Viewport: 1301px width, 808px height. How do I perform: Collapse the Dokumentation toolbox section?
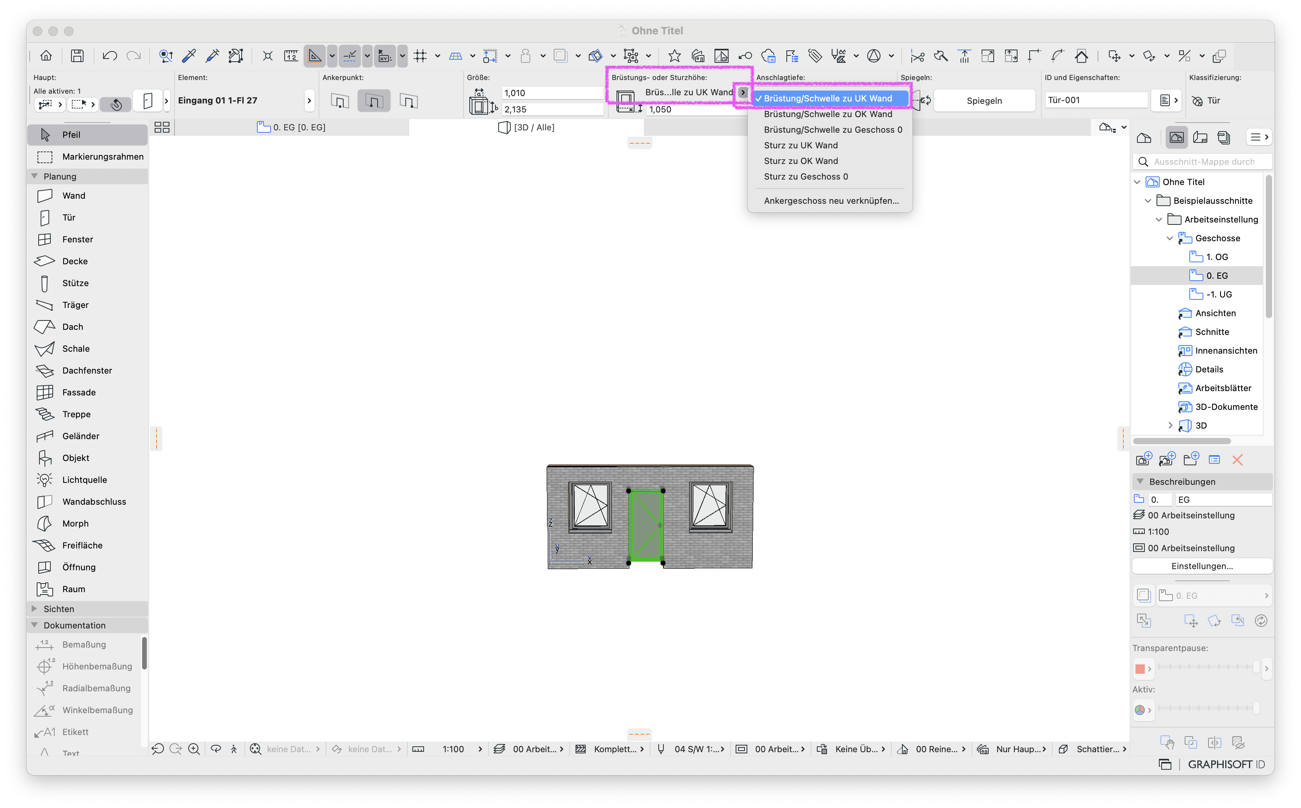tap(35, 625)
